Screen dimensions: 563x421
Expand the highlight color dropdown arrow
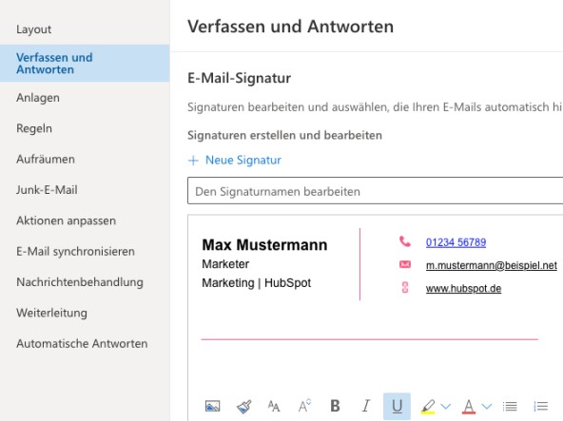click(446, 407)
